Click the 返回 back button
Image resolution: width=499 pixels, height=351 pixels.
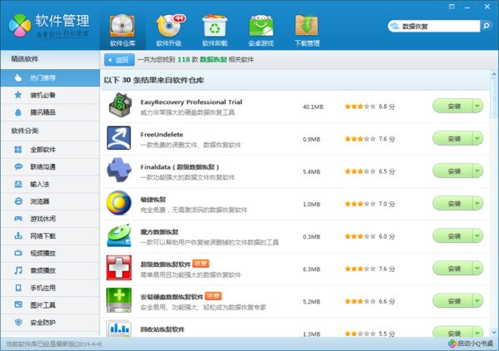119,60
